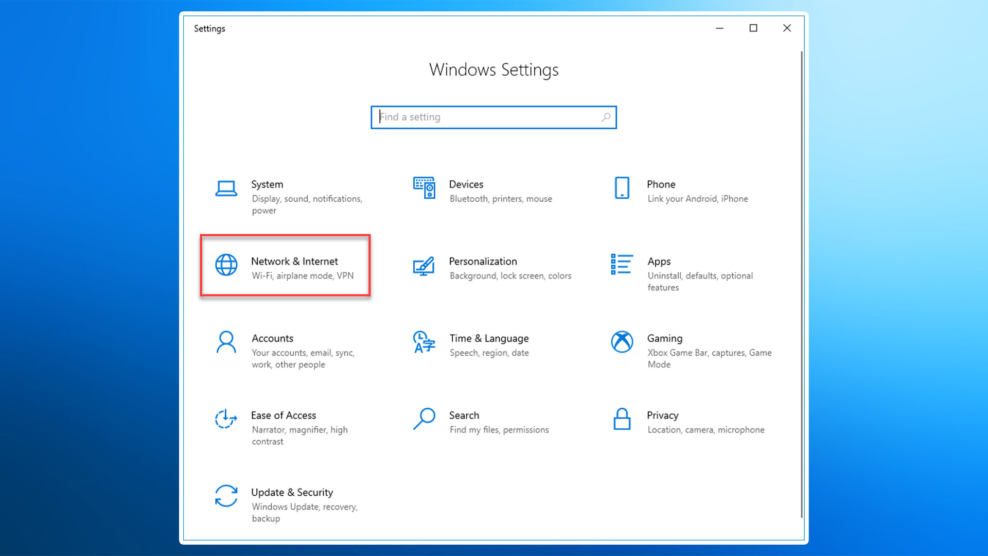The image size is (988, 556).
Task: Click 'Wi-Fi, airplane mode, VPN' text
Action: pos(303,276)
